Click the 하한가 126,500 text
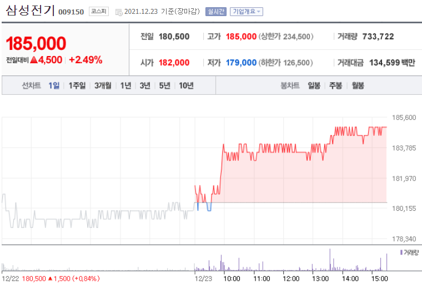 coord(286,63)
